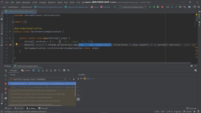Image resolution: width=201 pixels, height=113 pixels.
Task: Open the Event Log
Action: [x=191, y=108]
